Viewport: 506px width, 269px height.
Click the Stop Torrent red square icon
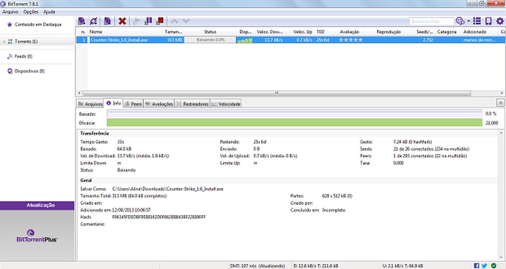click(x=160, y=21)
